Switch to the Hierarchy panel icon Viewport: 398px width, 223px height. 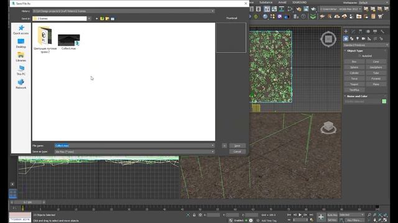pos(361,32)
